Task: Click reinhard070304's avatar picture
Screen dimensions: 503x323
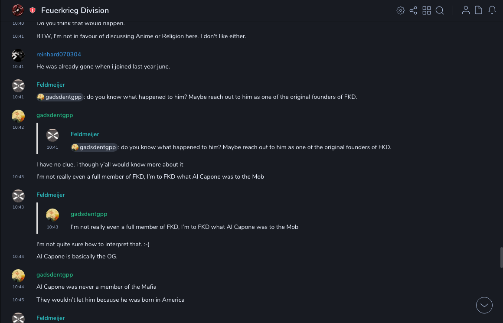Action: tap(18, 55)
